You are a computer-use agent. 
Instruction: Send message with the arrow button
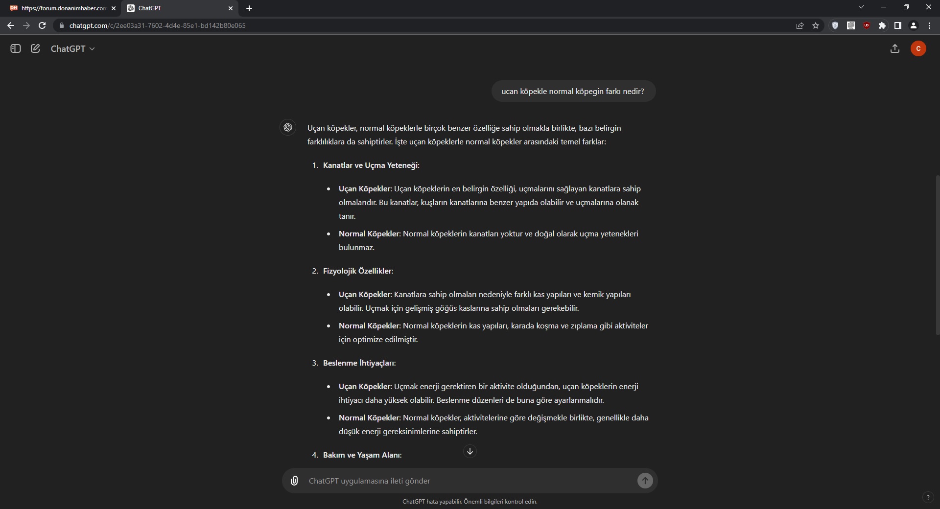(x=645, y=481)
